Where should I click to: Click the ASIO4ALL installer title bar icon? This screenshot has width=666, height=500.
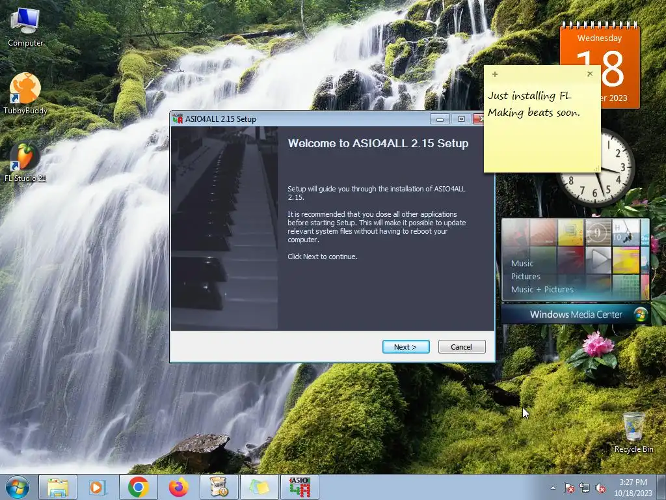click(178, 119)
